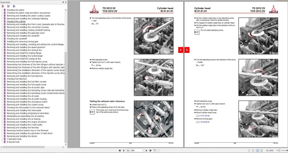The image size is (288, 153).
Task: Open bookmark Installing and removing turning gear
Action: 23,42
